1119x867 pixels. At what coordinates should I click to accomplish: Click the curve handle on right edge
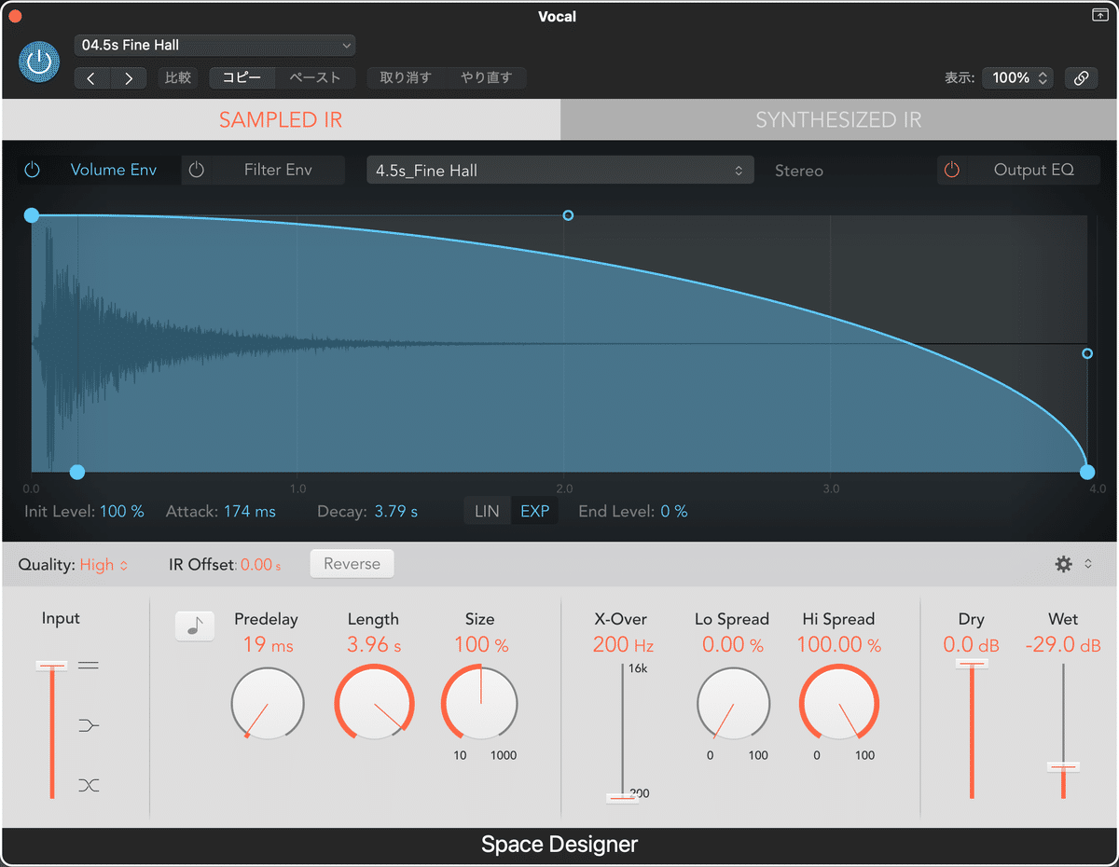pyautogui.click(x=1087, y=353)
